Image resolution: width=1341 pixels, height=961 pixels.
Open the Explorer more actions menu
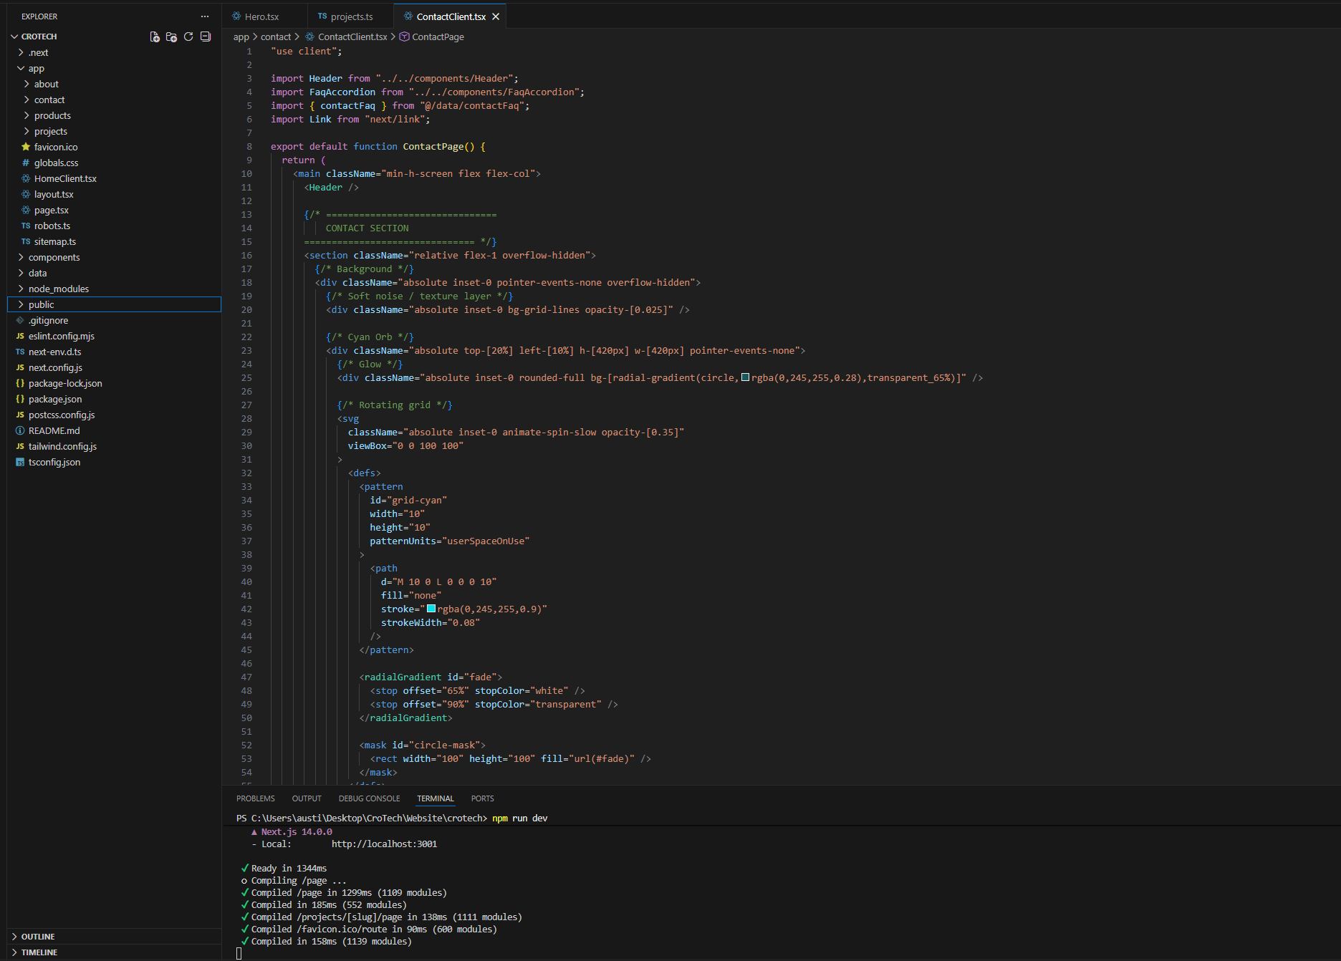[205, 16]
